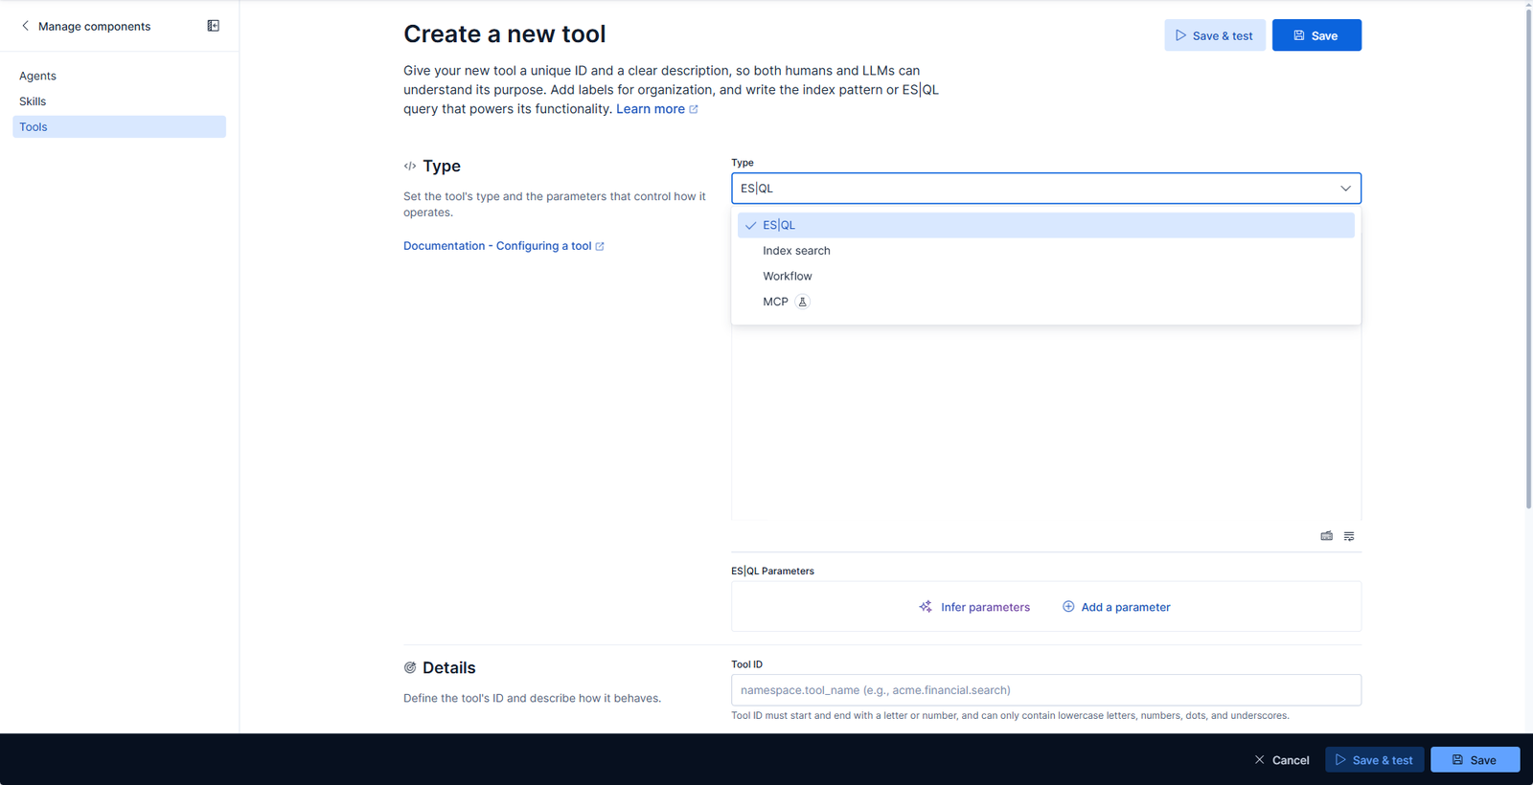Click the "Create a new tool" heading

click(505, 34)
